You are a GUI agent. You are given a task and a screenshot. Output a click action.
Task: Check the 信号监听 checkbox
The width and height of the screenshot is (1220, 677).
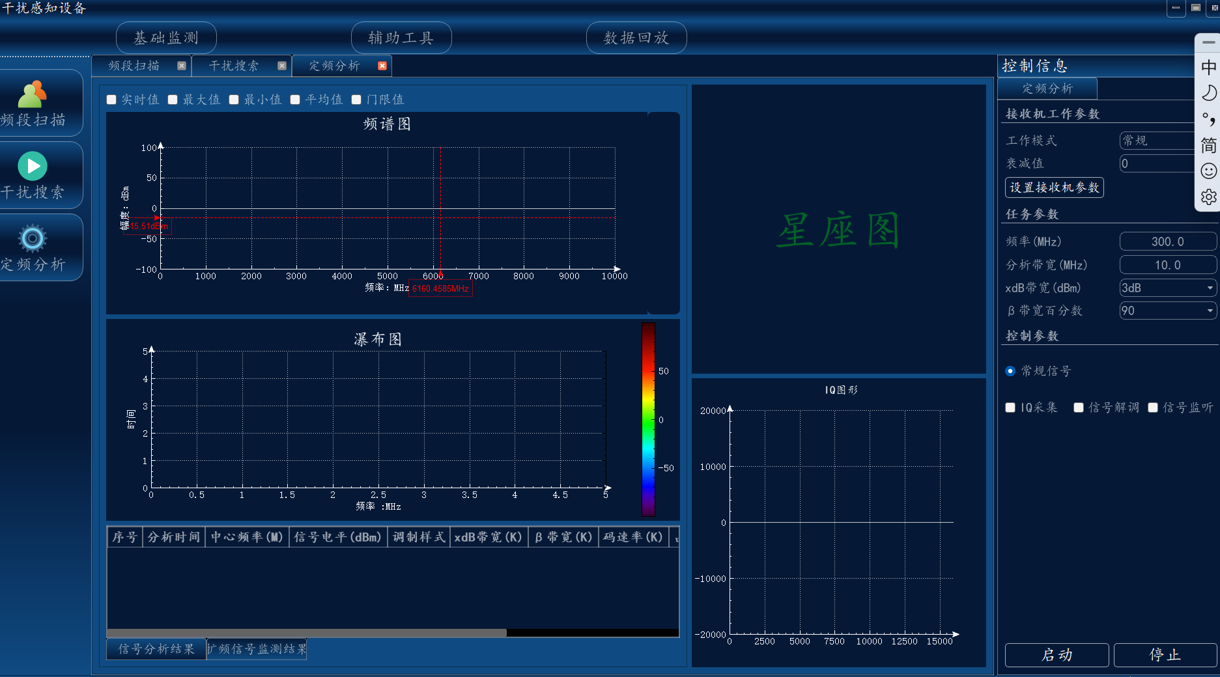point(1153,408)
